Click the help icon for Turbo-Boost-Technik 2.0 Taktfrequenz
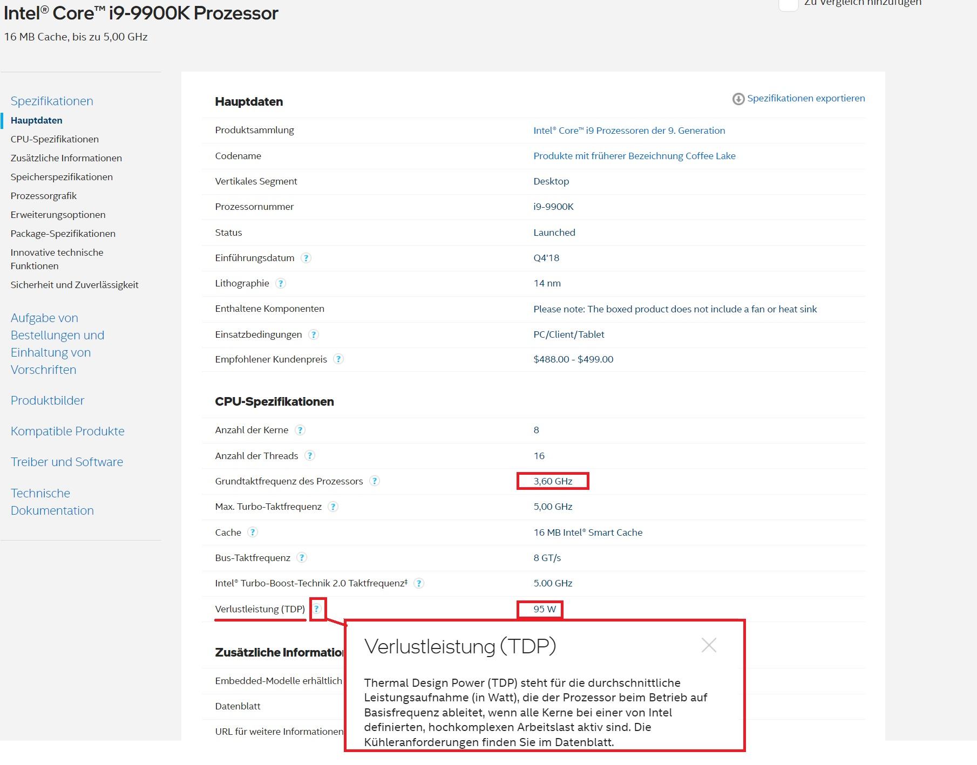Viewport: 977px width, 765px height. coord(419,583)
